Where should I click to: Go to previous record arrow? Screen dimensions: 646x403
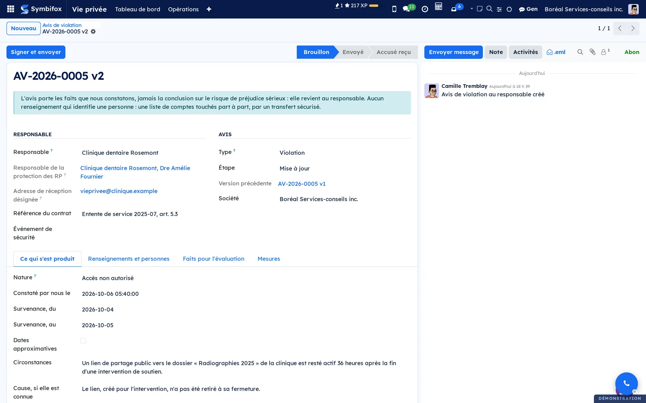pyautogui.click(x=620, y=28)
